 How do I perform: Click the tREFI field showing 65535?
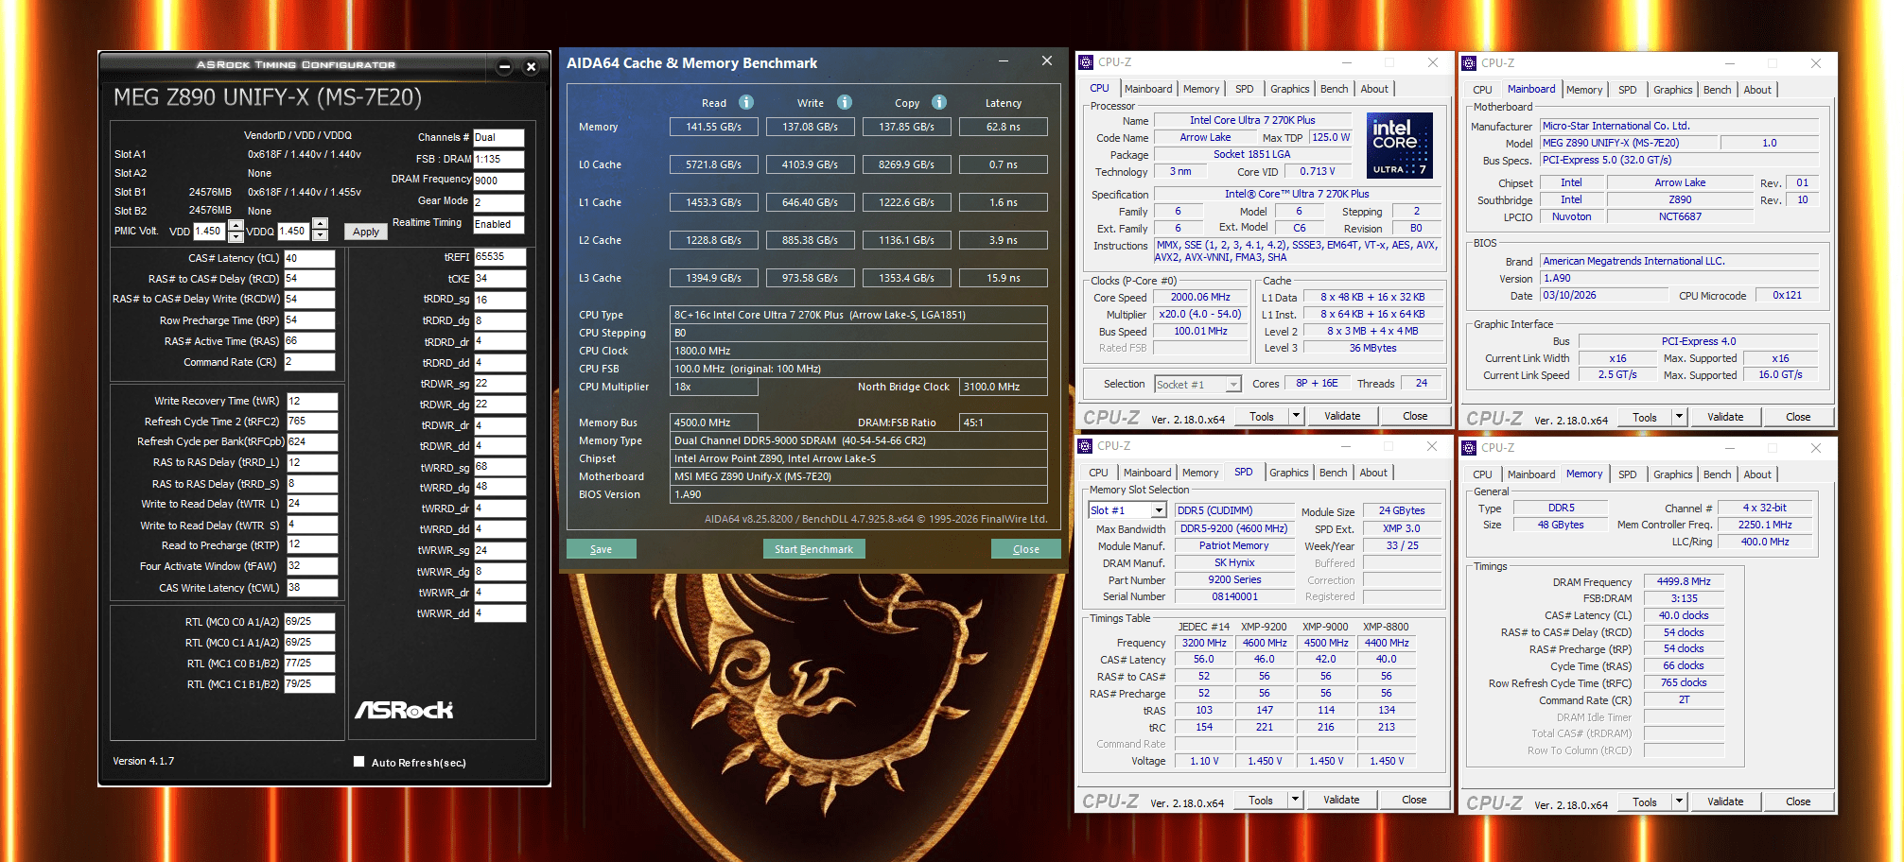(x=499, y=257)
